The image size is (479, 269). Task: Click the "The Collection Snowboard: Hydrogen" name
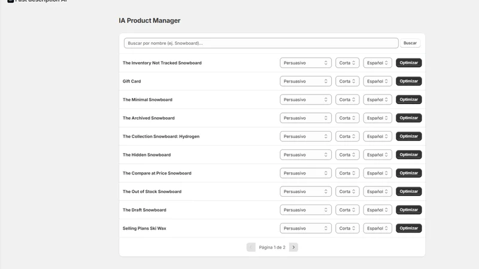point(161,136)
